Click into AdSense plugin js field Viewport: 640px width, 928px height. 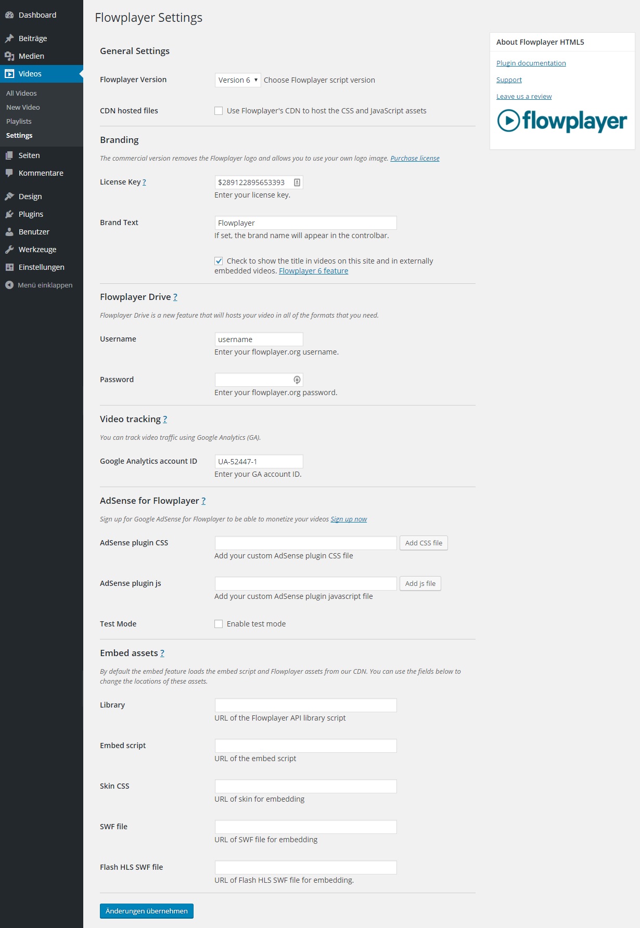pos(305,584)
